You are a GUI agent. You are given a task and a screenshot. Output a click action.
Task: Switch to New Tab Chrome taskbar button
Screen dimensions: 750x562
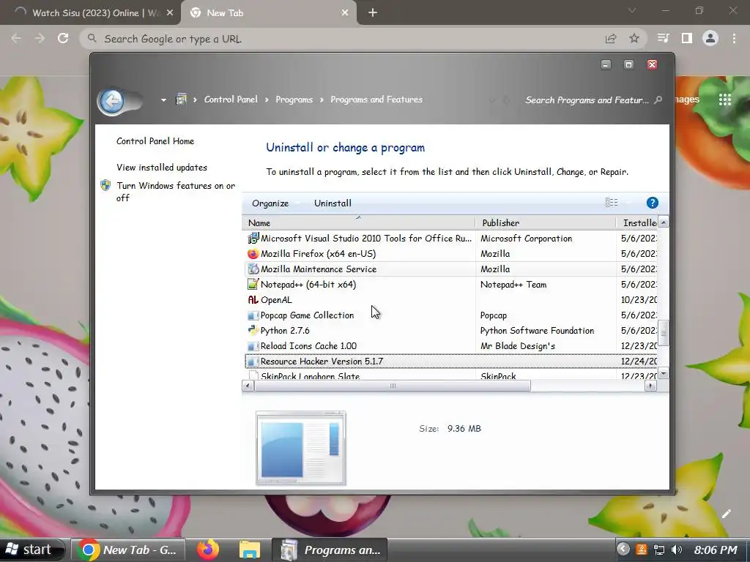coord(128,550)
